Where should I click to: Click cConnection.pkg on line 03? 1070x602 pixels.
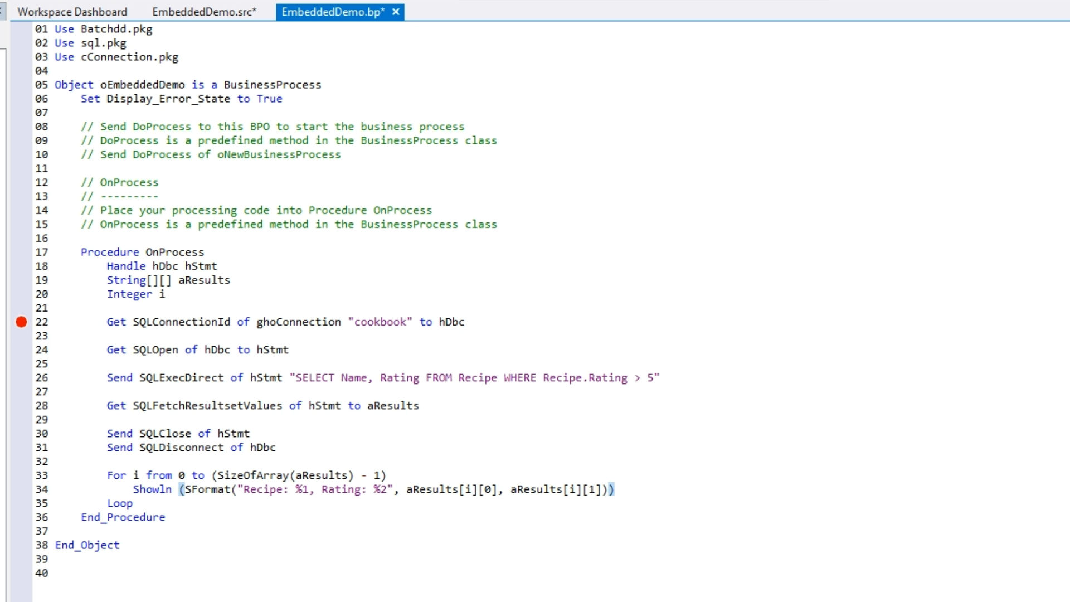click(x=129, y=57)
